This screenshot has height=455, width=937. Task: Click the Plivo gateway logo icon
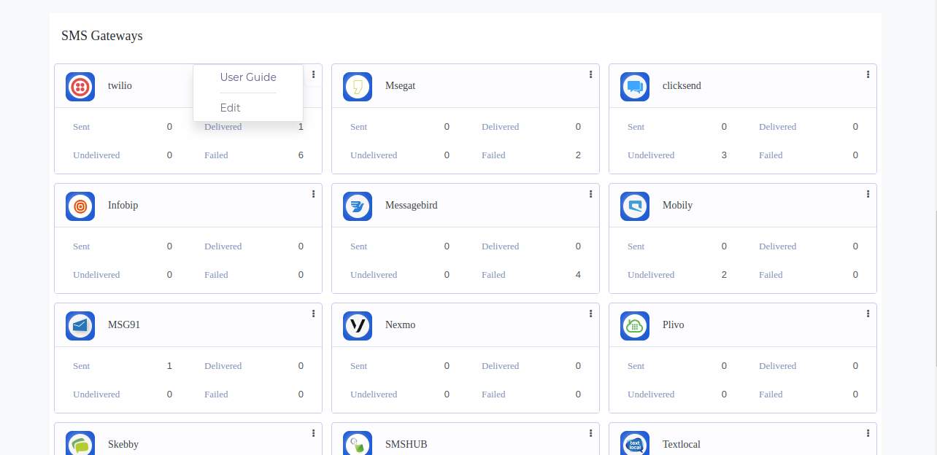635,326
